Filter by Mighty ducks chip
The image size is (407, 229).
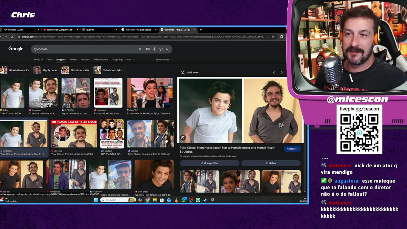[46, 70]
